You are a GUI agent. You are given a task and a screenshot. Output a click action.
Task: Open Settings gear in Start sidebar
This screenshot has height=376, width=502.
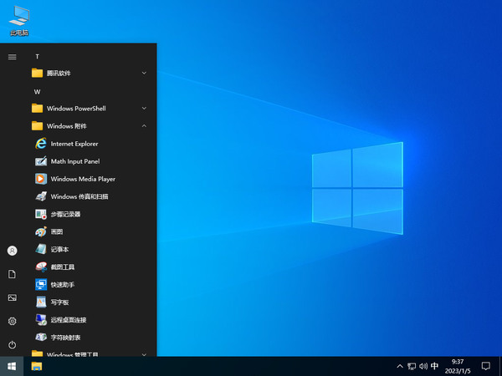12,321
